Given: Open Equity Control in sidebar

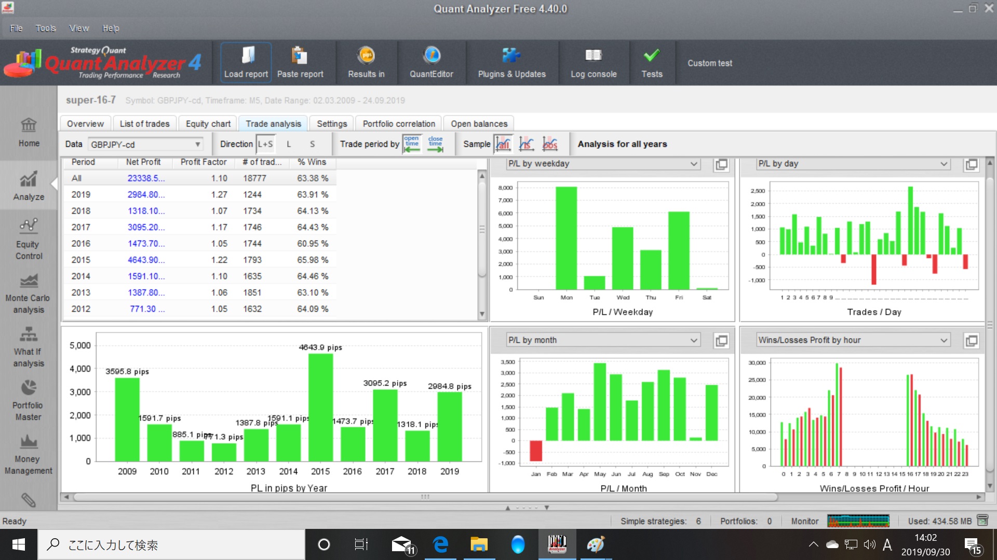Looking at the screenshot, I should [28, 240].
